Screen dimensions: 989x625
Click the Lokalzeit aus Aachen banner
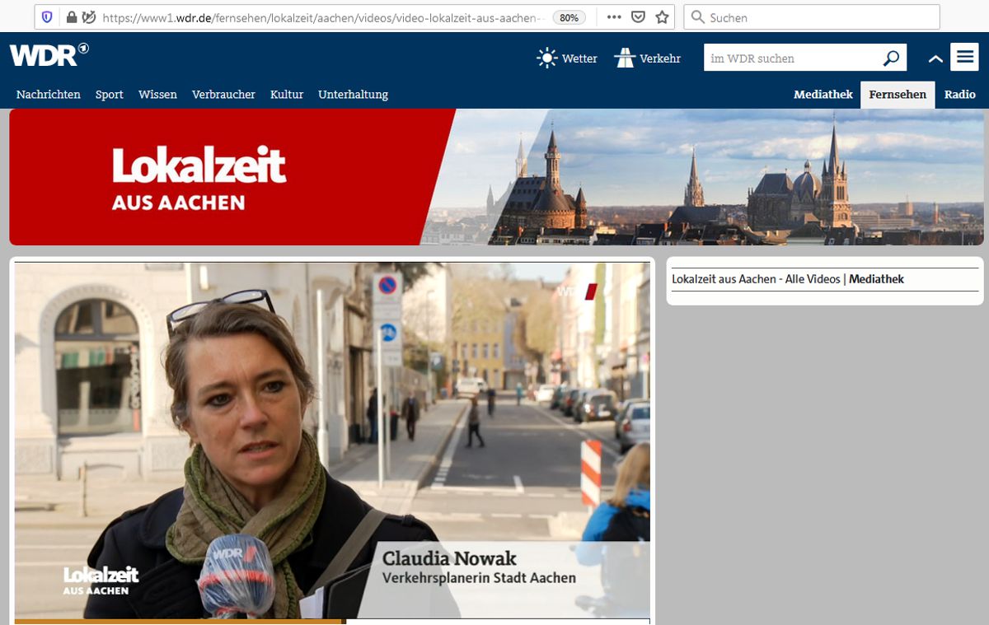496,177
